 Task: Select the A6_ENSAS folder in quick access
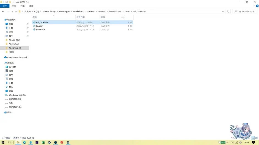tap(14, 44)
